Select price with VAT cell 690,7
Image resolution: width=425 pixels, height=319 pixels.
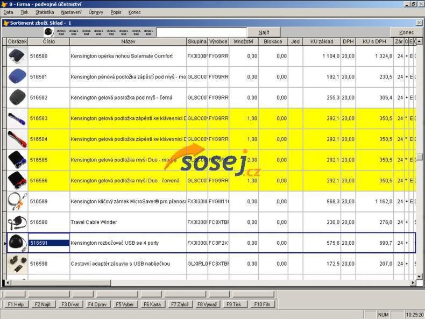click(x=374, y=243)
